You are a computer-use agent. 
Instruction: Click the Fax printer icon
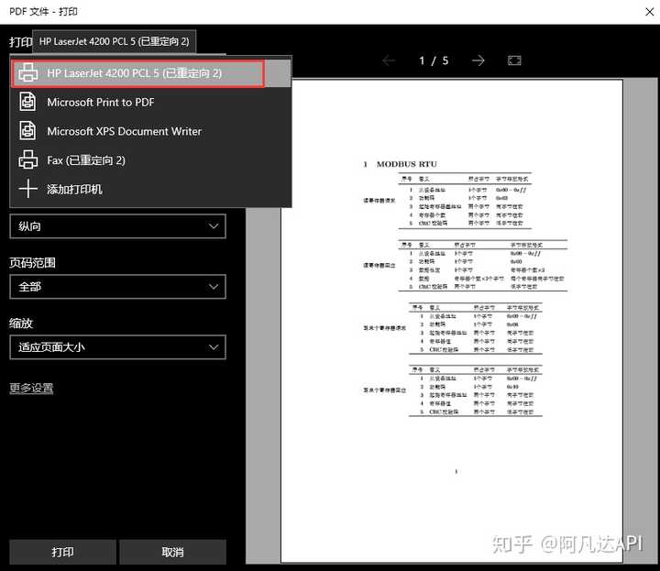click(x=27, y=159)
